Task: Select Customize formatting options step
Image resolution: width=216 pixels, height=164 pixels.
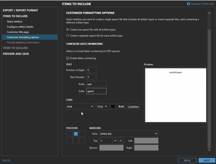Action: pyautogui.click(x=29, y=37)
